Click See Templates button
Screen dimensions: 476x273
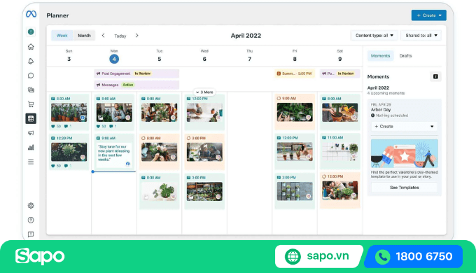[x=405, y=188]
